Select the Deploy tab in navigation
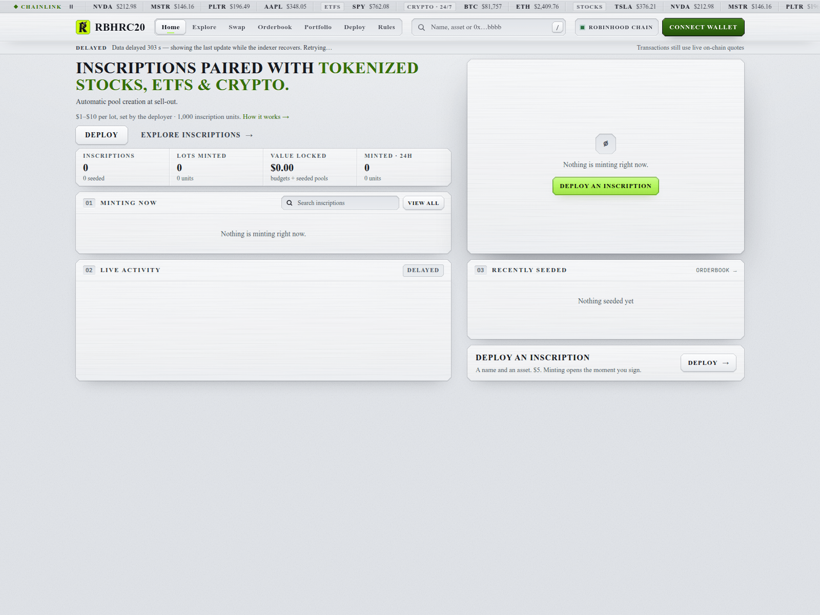820x615 pixels. [355, 27]
